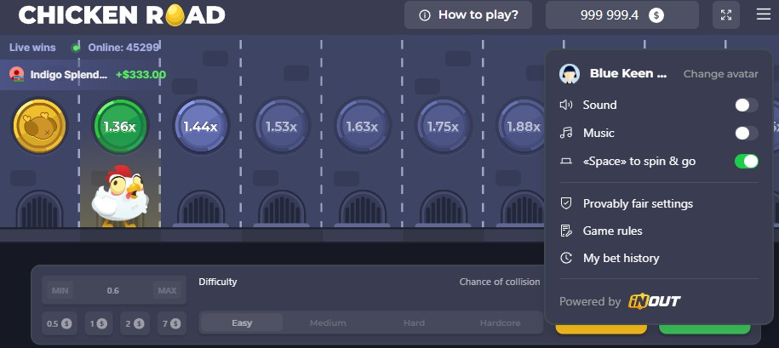Select the 1.88x multiplier coin
This screenshot has width=779, height=348.
tap(522, 126)
